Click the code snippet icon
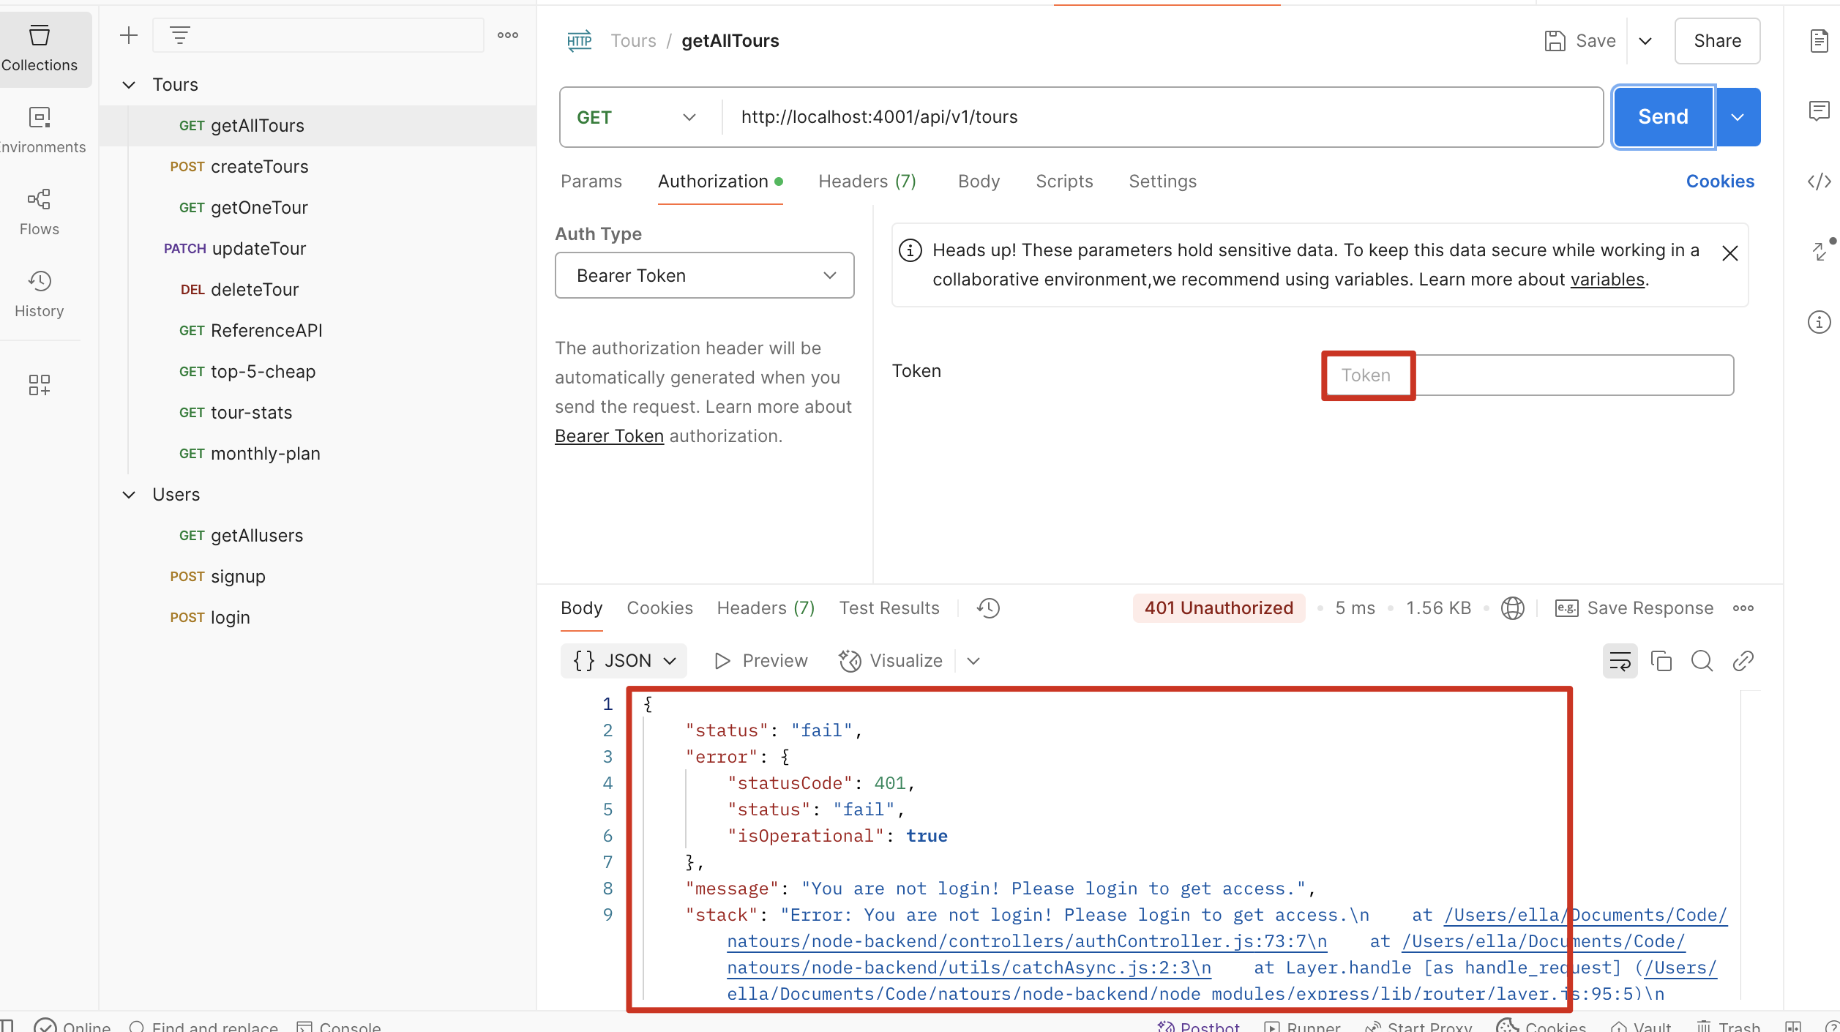The image size is (1840, 1032). click(x=1819, y=182)
